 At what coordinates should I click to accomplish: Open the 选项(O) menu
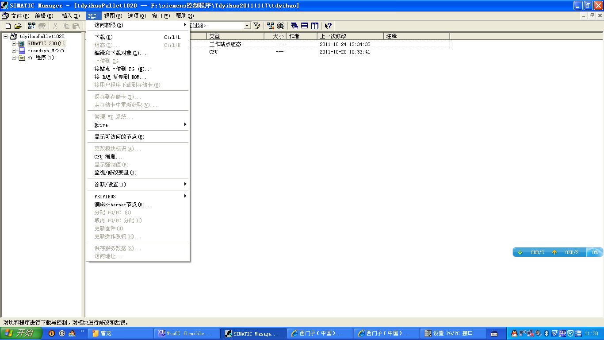pos(137,16)
